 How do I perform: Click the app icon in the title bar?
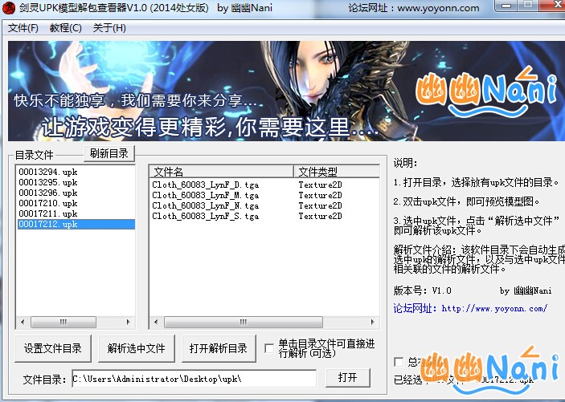tap(9, 8)
